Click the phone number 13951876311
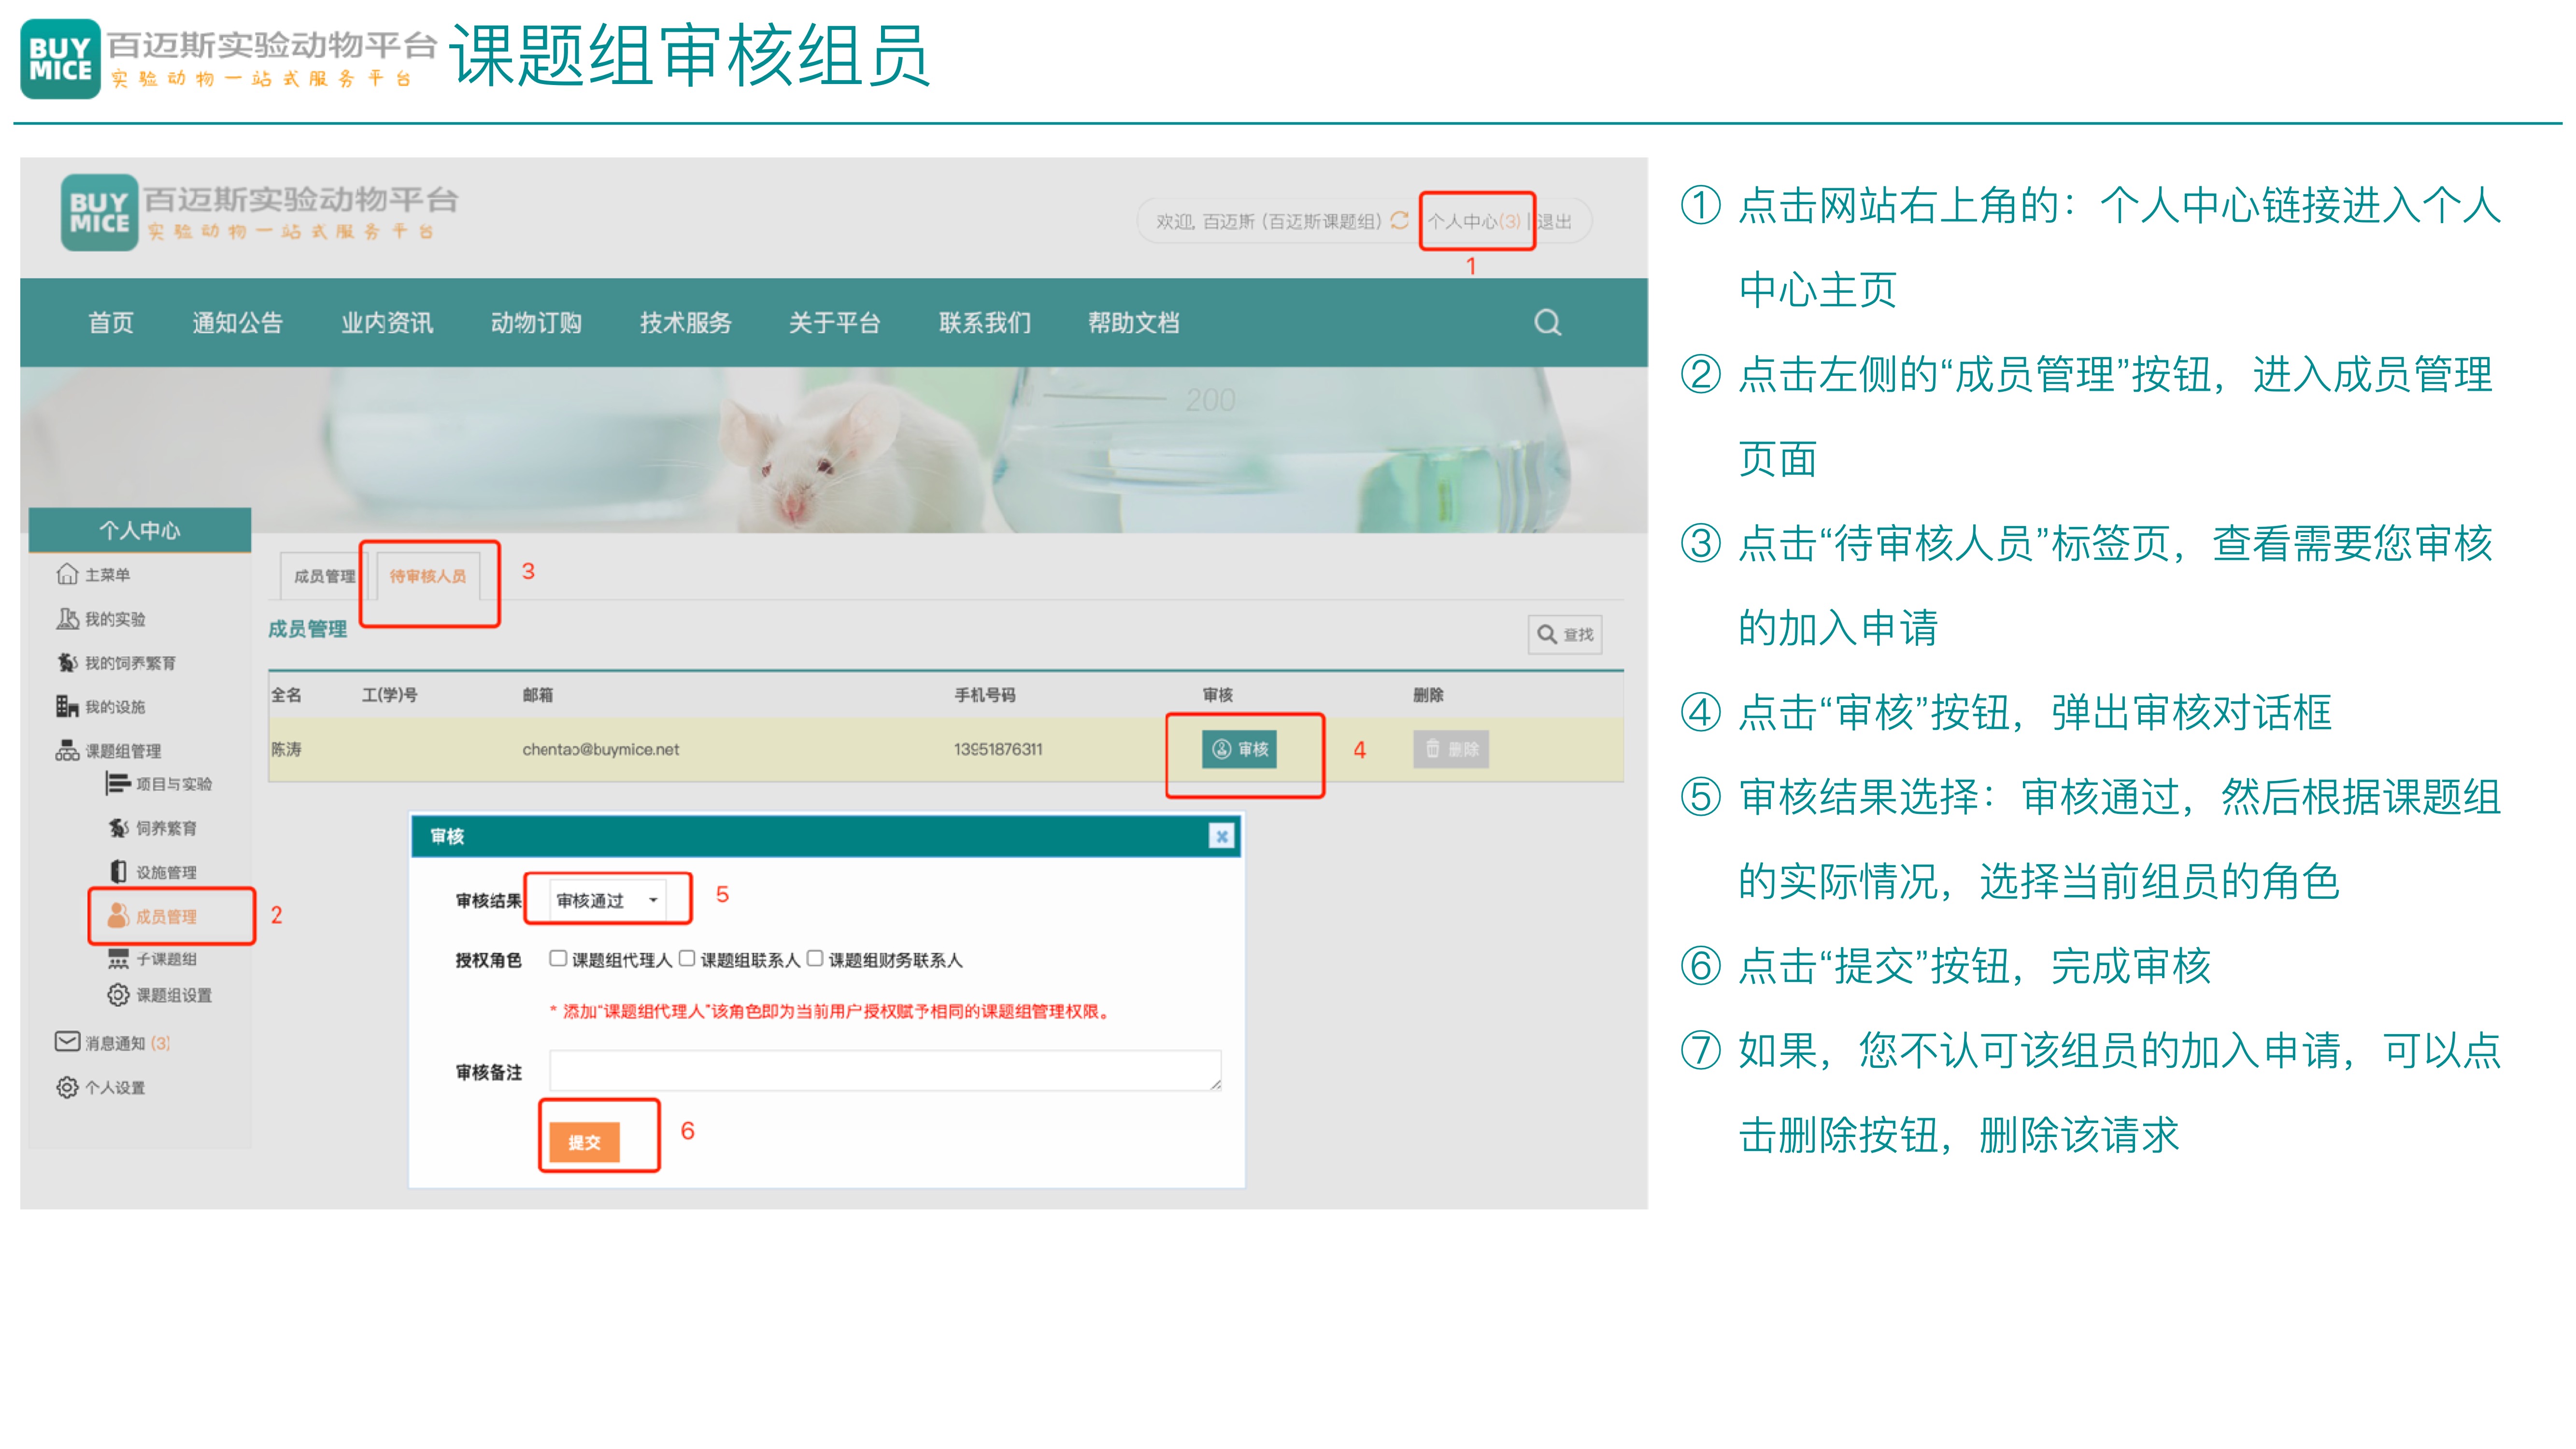 click(998, 749)
